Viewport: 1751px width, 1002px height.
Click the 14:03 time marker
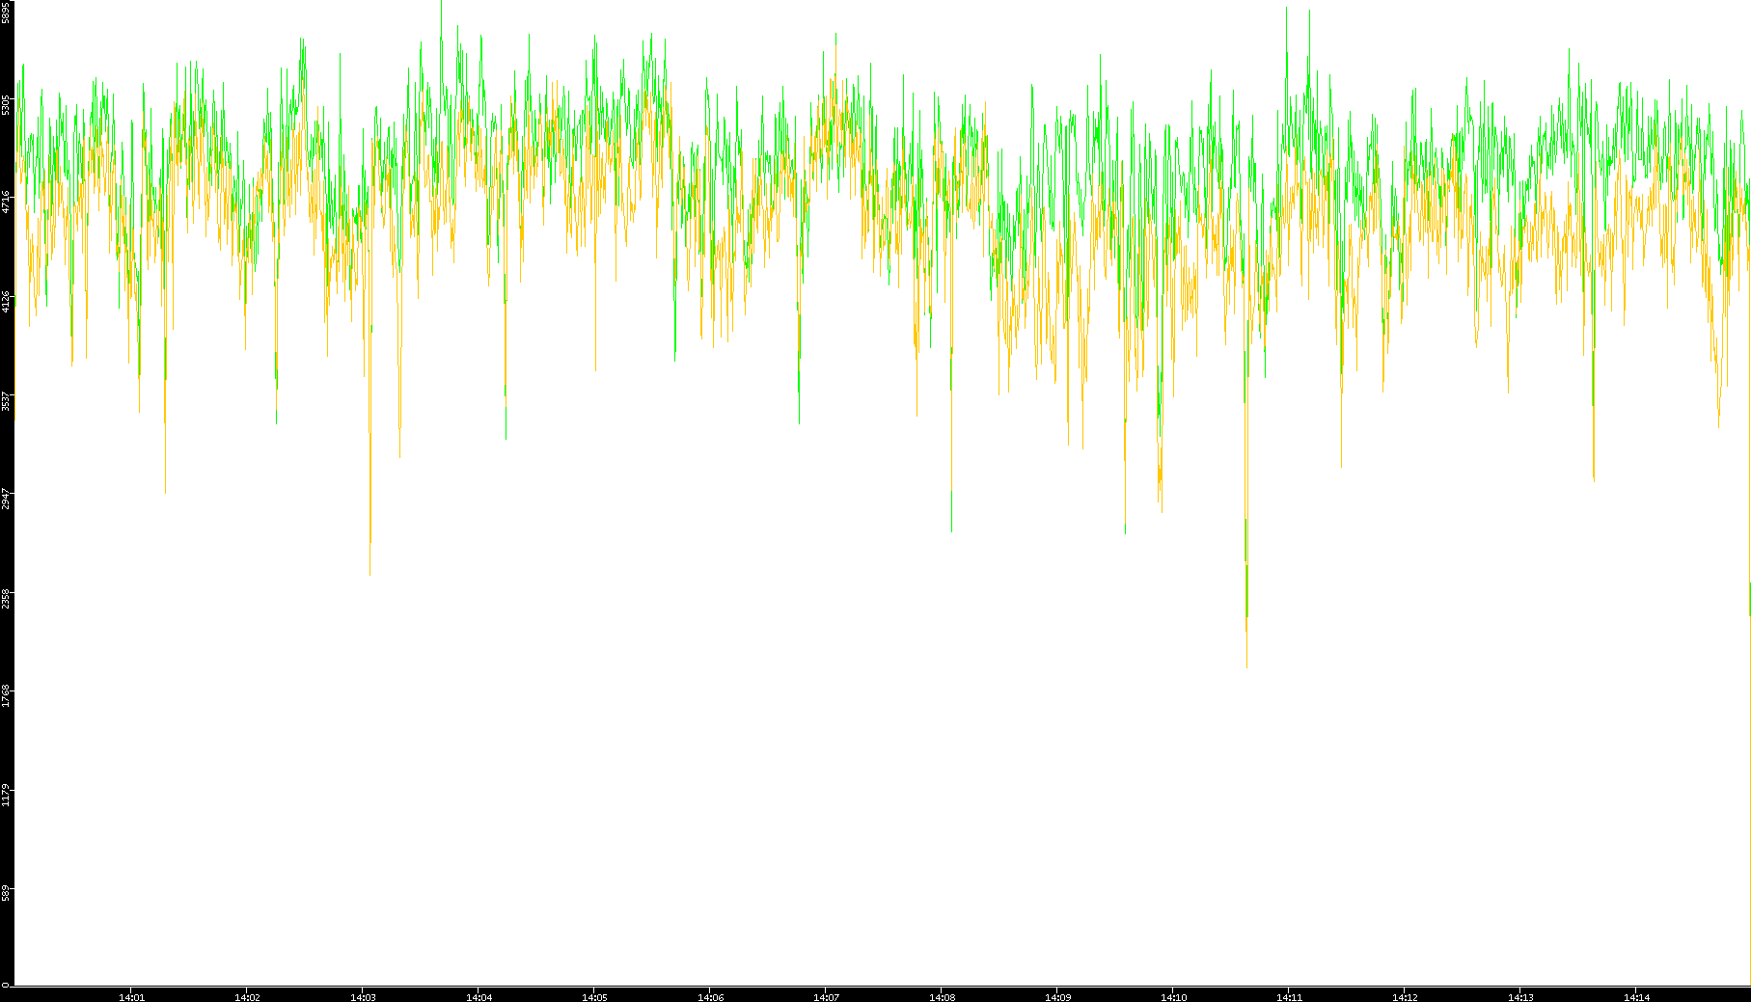[363, 997]
